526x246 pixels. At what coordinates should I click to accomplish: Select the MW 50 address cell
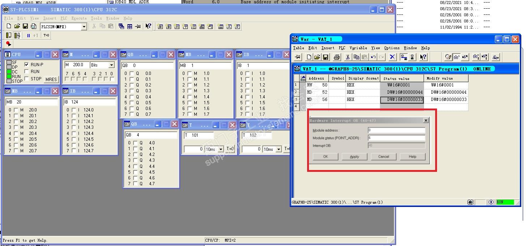click(x=317, y=85)
